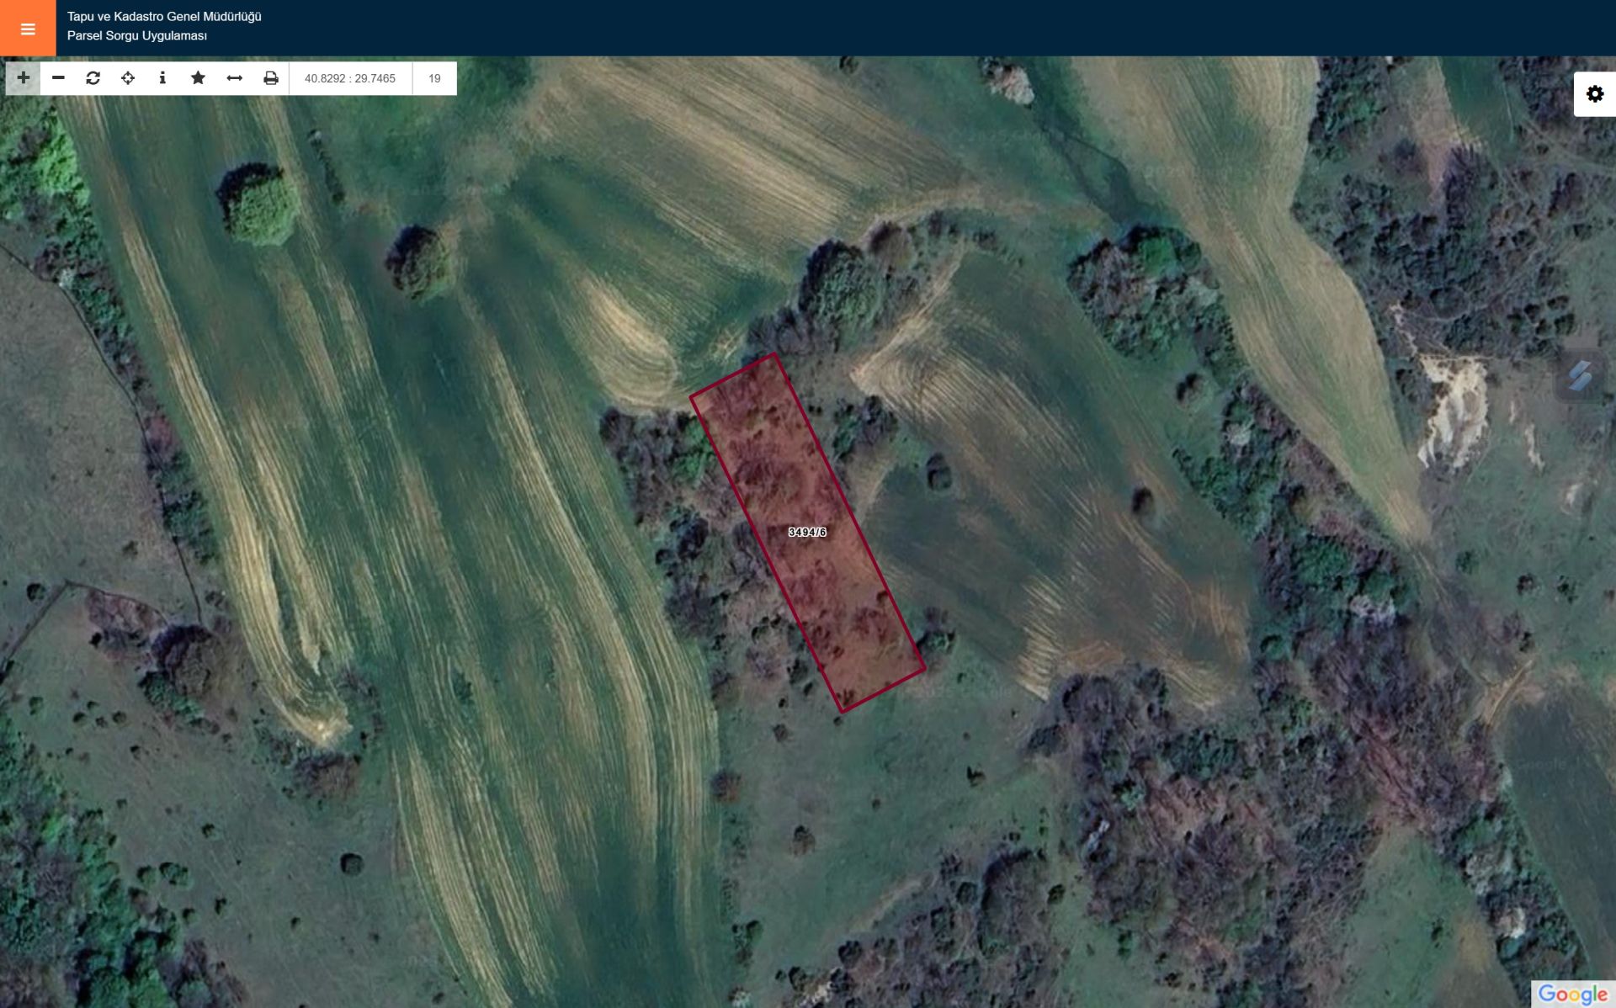Viewport: 1616px width, 1008px height.
Task: Click the Parsel Sorgu Uygulaması subtitle
Action: pos(137,36)
